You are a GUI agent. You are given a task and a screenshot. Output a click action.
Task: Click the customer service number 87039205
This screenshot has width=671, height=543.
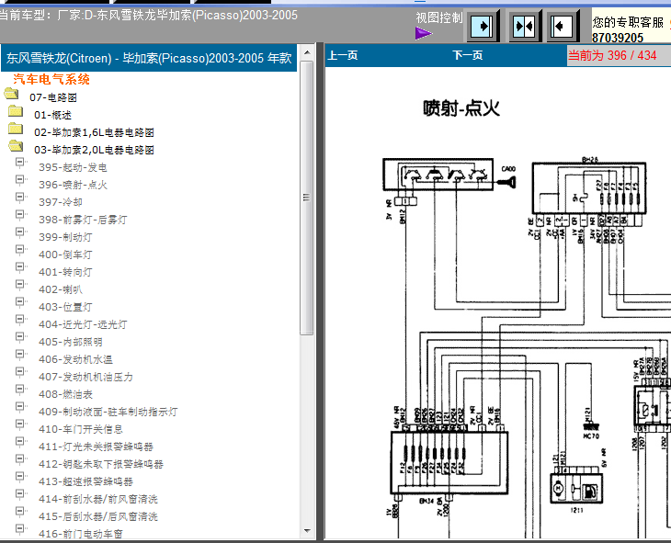tap(618, 38)
